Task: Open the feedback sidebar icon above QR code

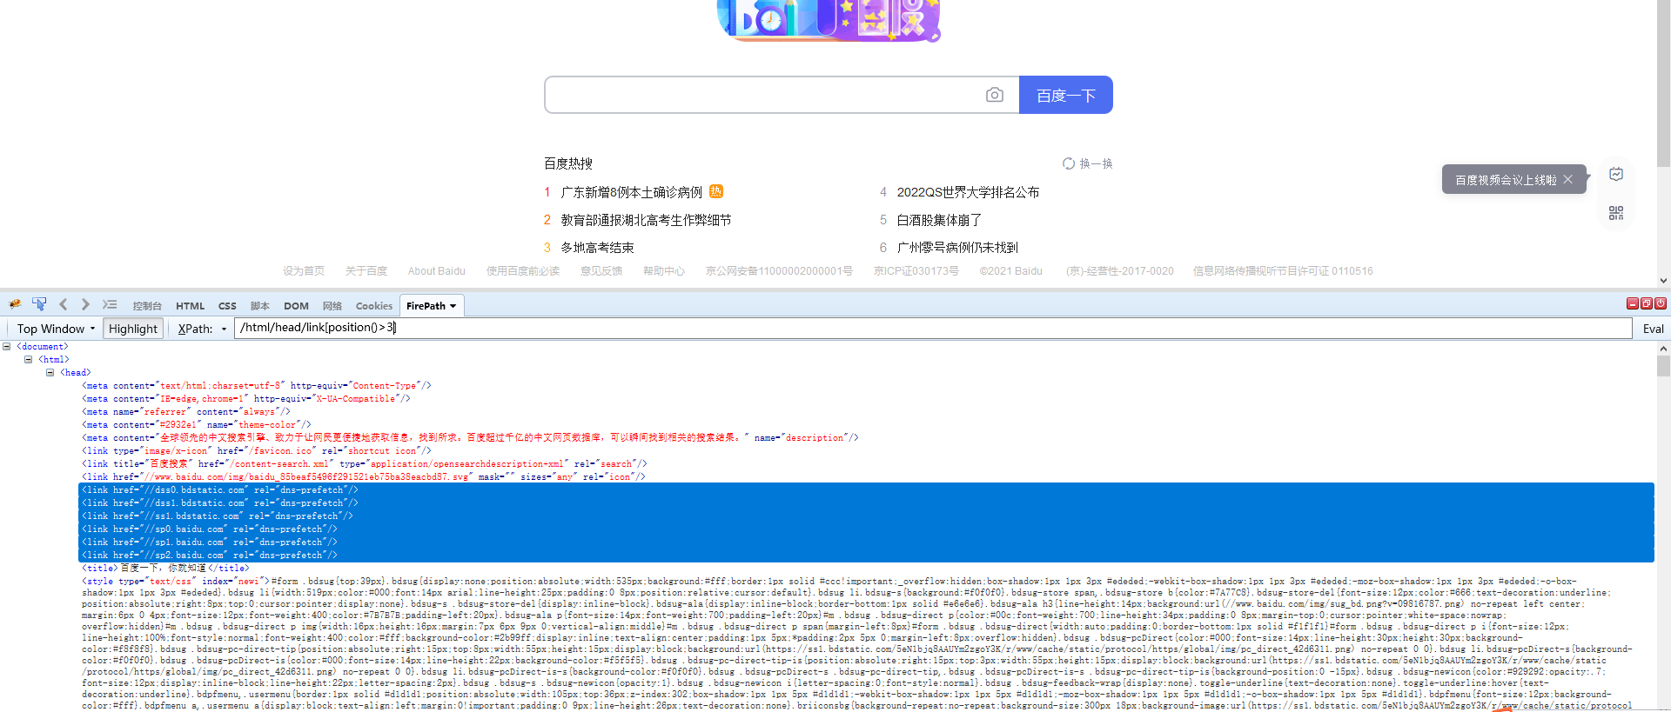Action: click(1616, 174)
